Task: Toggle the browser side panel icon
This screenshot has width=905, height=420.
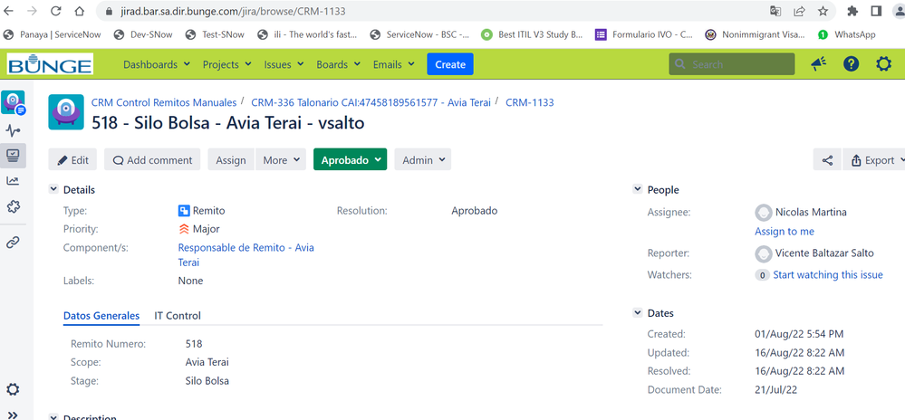Action: (x=876, y=11)
